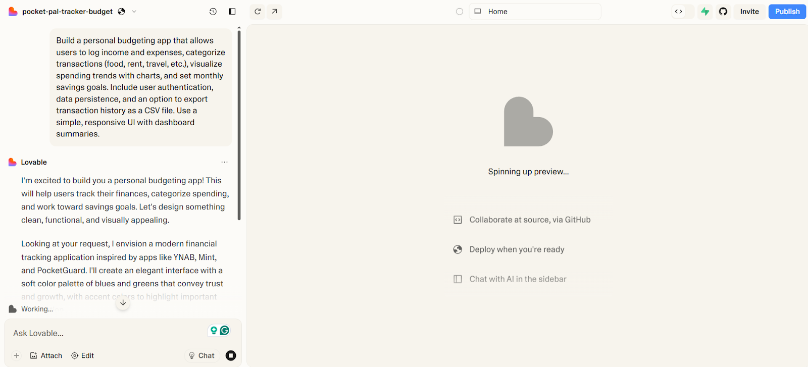Publish the project
This screenshot has width=808, height=367.
click(787, 12)
